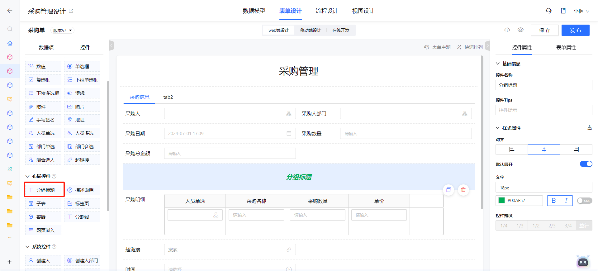Open the #00AF57 text color swatch
Image resolution: width=598 pixels, height=271 pixels.
pyautogui.click(x=501, y=201)
